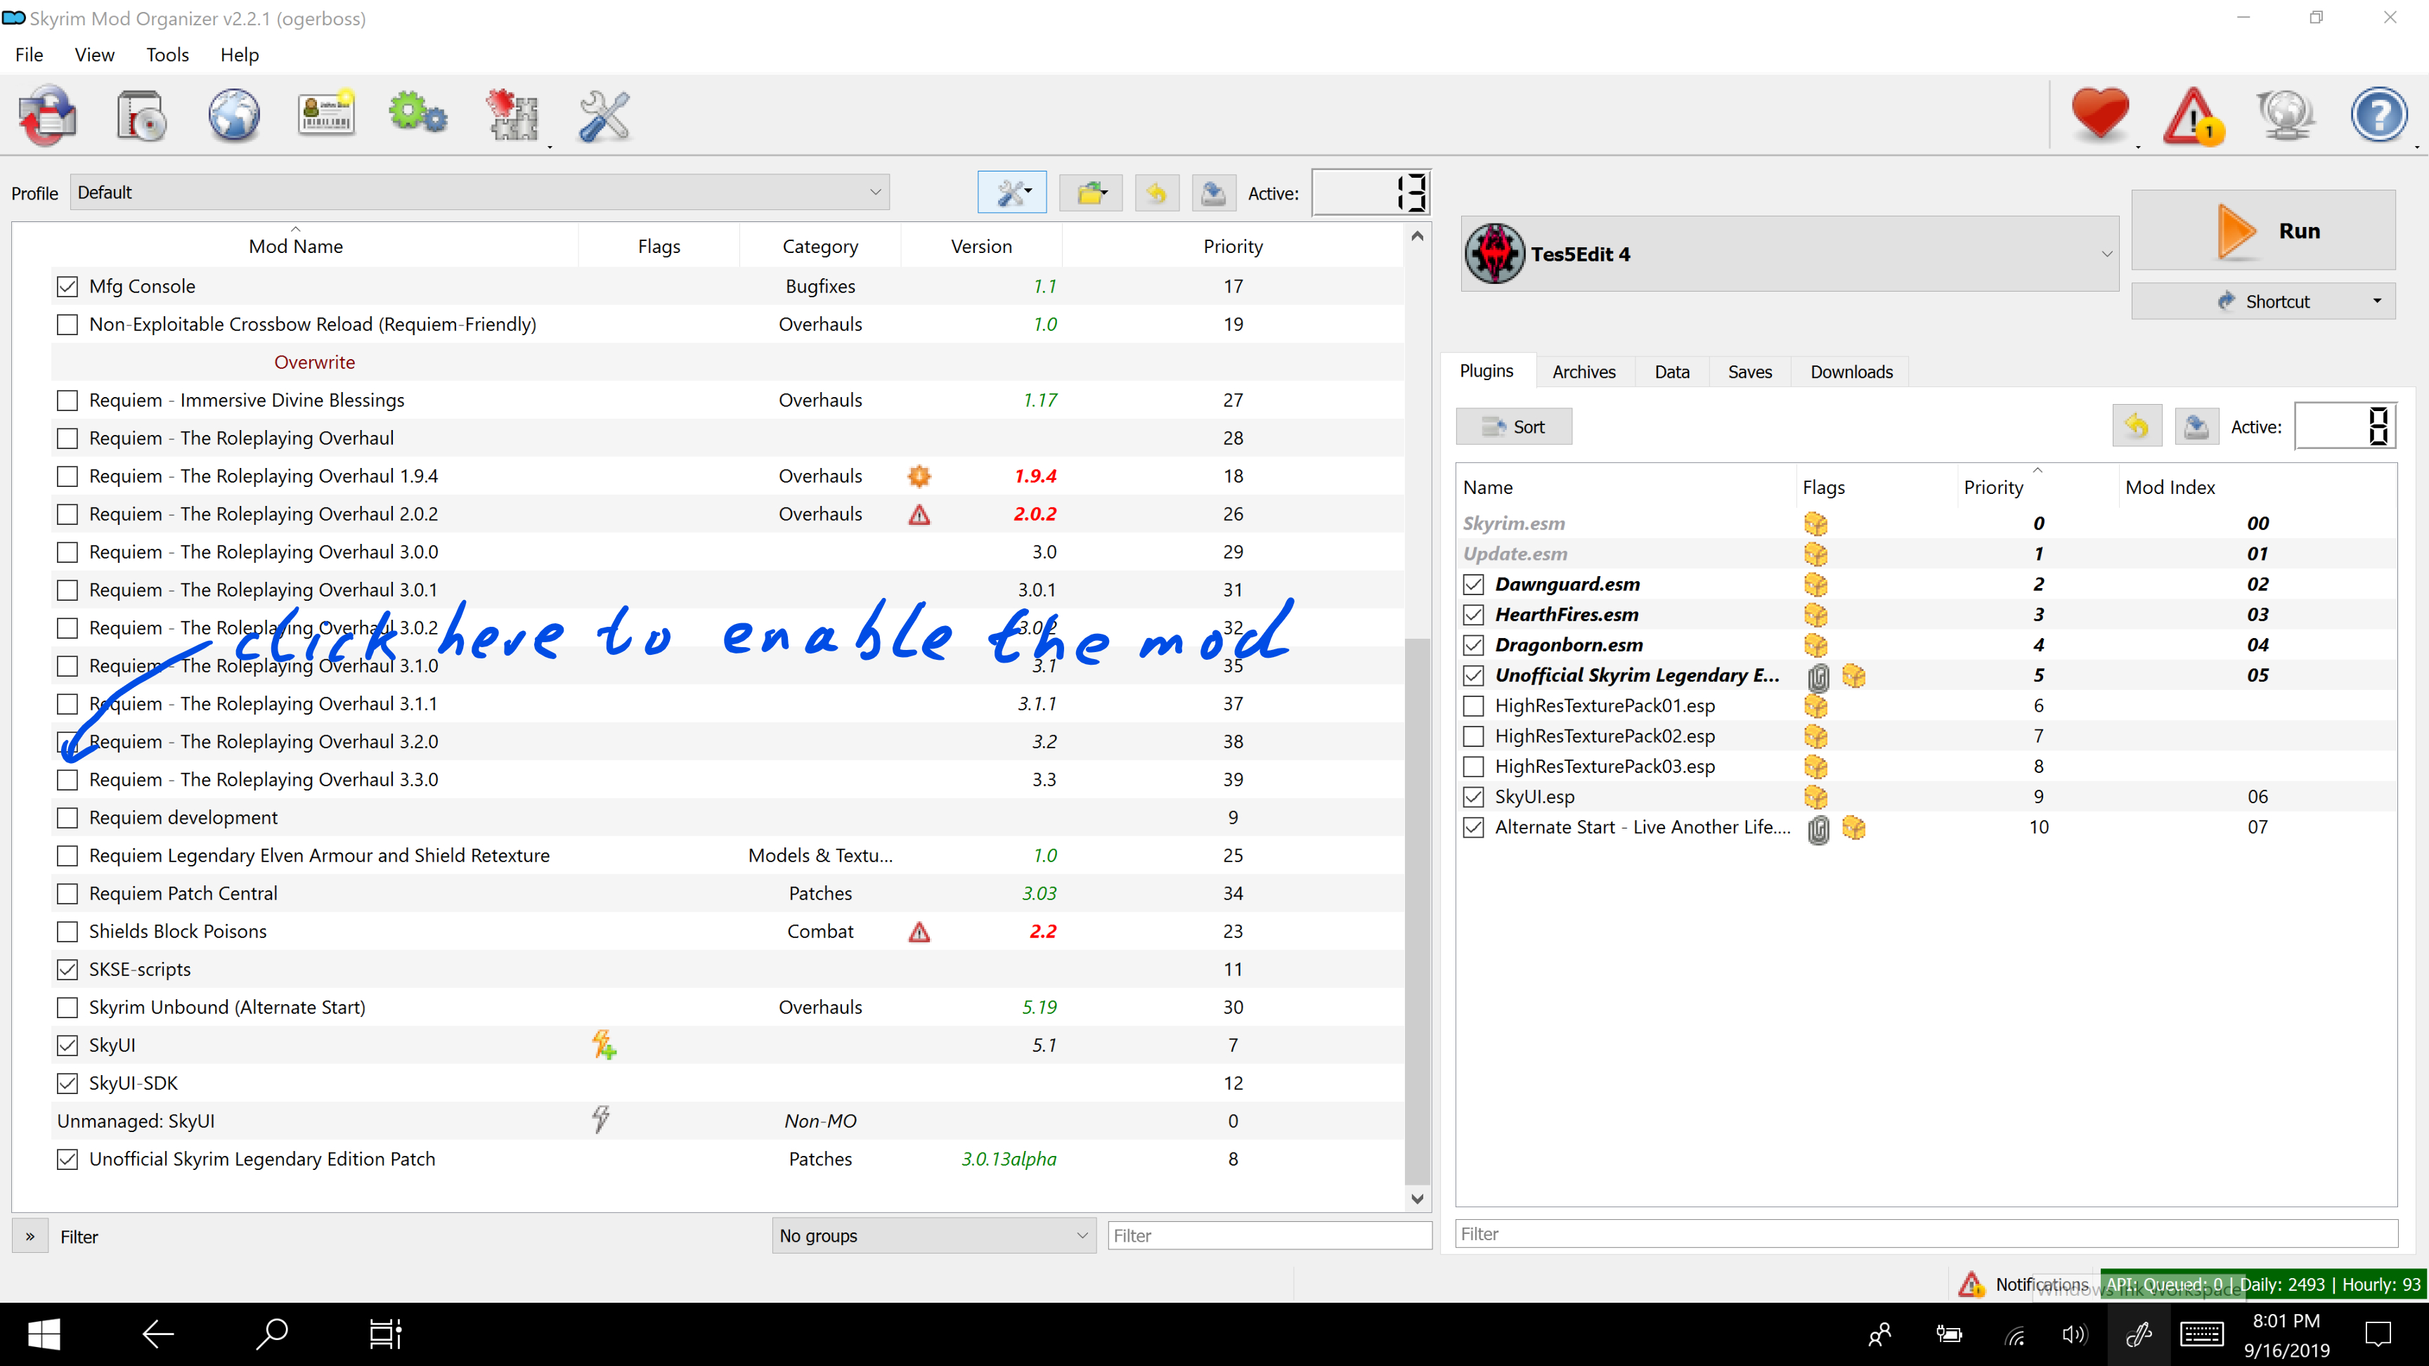Image resolution: width=2429 pixels, height=1366 pixels.
Task: Click the mod list scroll down arrow
Action: pyautogui.click(x=1416, y=1199)
